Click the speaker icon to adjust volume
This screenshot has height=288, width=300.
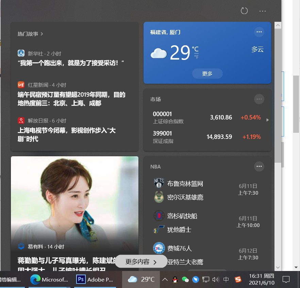coord(216,279)
